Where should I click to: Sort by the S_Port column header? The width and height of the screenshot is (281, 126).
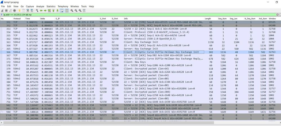105,19
